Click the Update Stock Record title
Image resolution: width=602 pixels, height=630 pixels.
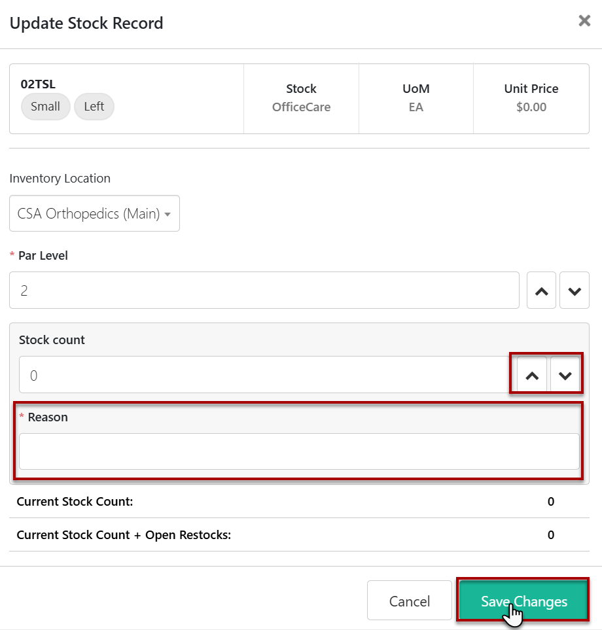click(86, 24)
